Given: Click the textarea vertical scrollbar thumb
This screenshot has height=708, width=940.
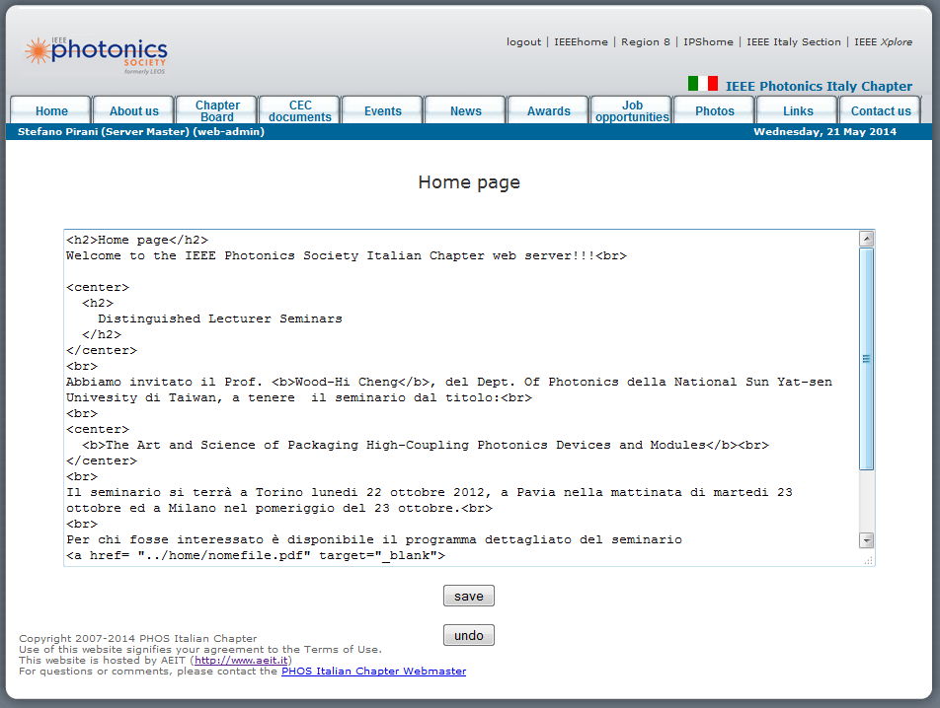Looking at the screenshot, I should [x=866, y=359].
